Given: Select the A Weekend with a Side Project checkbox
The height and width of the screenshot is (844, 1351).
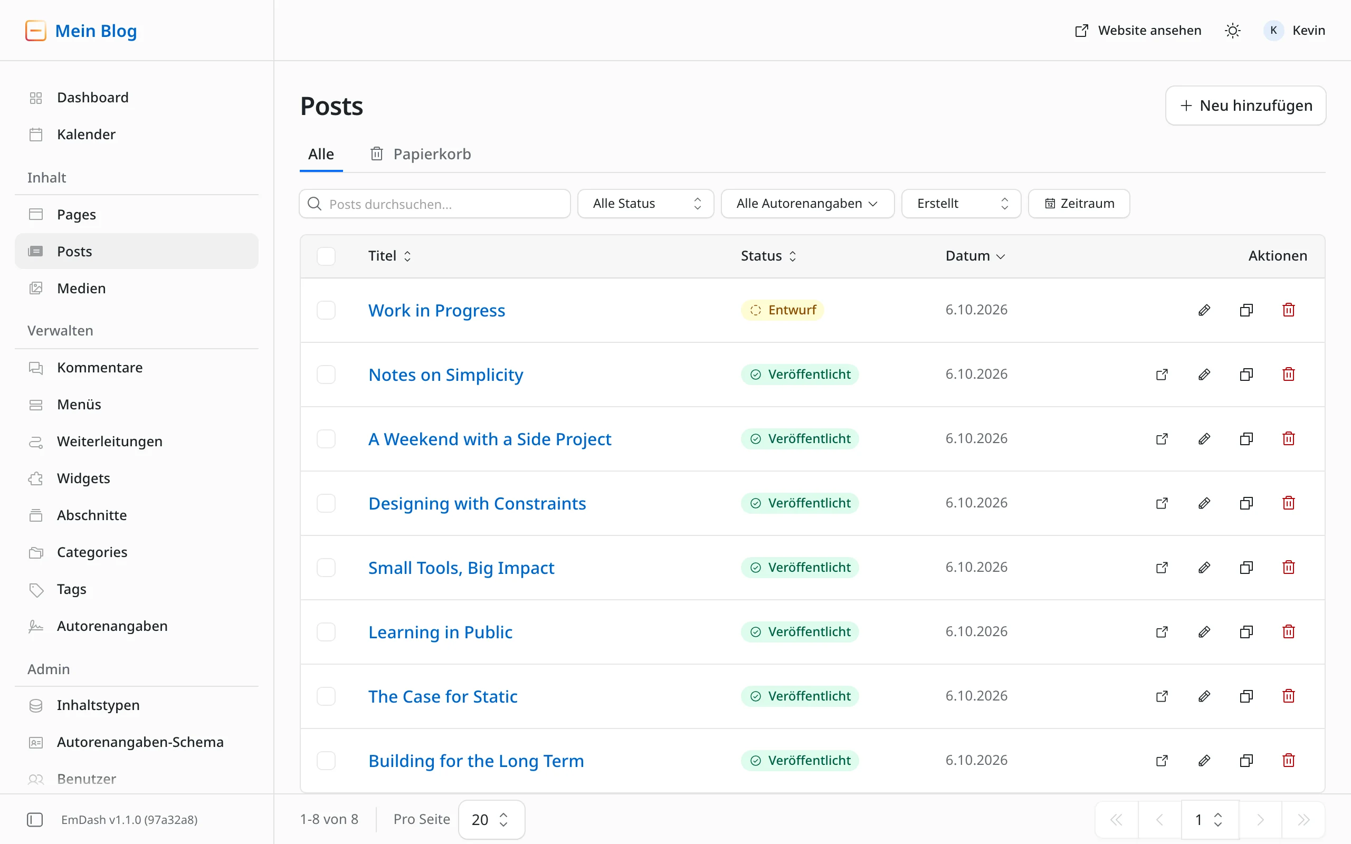Looking at the screenshot, I should pos(326,439).
